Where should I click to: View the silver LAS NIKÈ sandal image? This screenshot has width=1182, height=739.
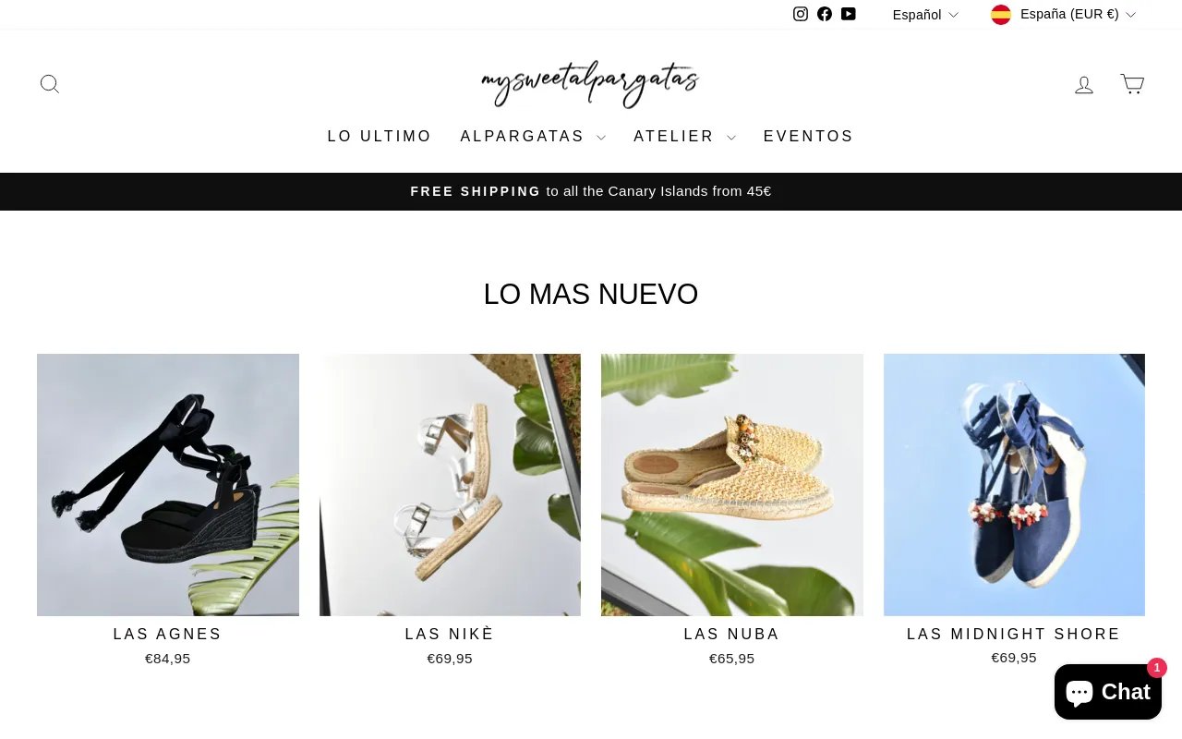(x=450, y=485)
